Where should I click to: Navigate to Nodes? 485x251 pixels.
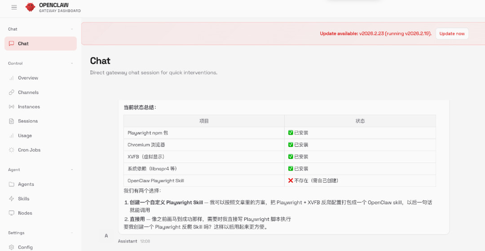coord(40,213)
